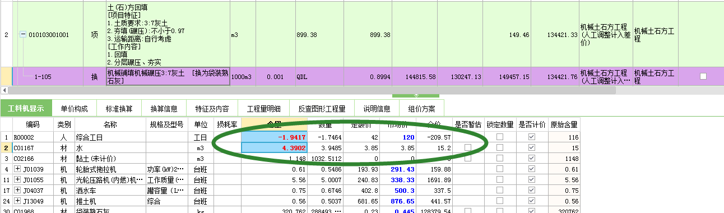Toggle 锁定数量 for 黏土(未计价) row
Screen dimensions: 724x213
point(500,159)
